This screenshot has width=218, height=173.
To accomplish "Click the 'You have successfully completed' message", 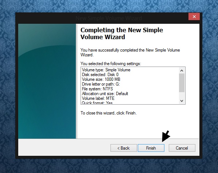I will [x=130, y=52].
